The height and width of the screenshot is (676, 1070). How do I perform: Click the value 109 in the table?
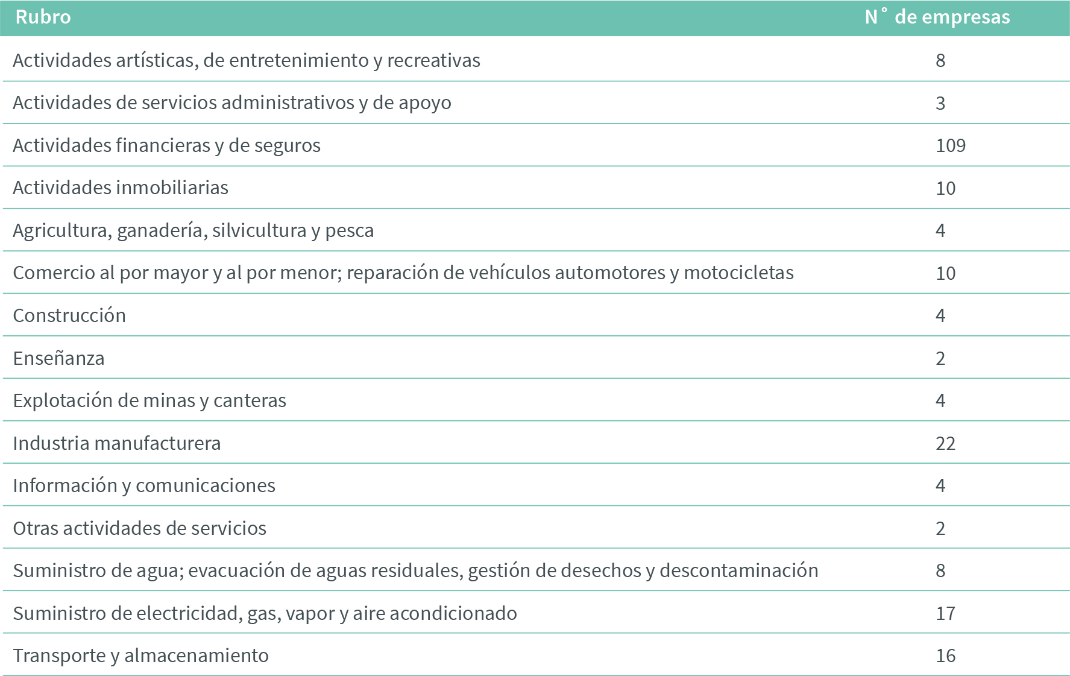coord(950,146)
